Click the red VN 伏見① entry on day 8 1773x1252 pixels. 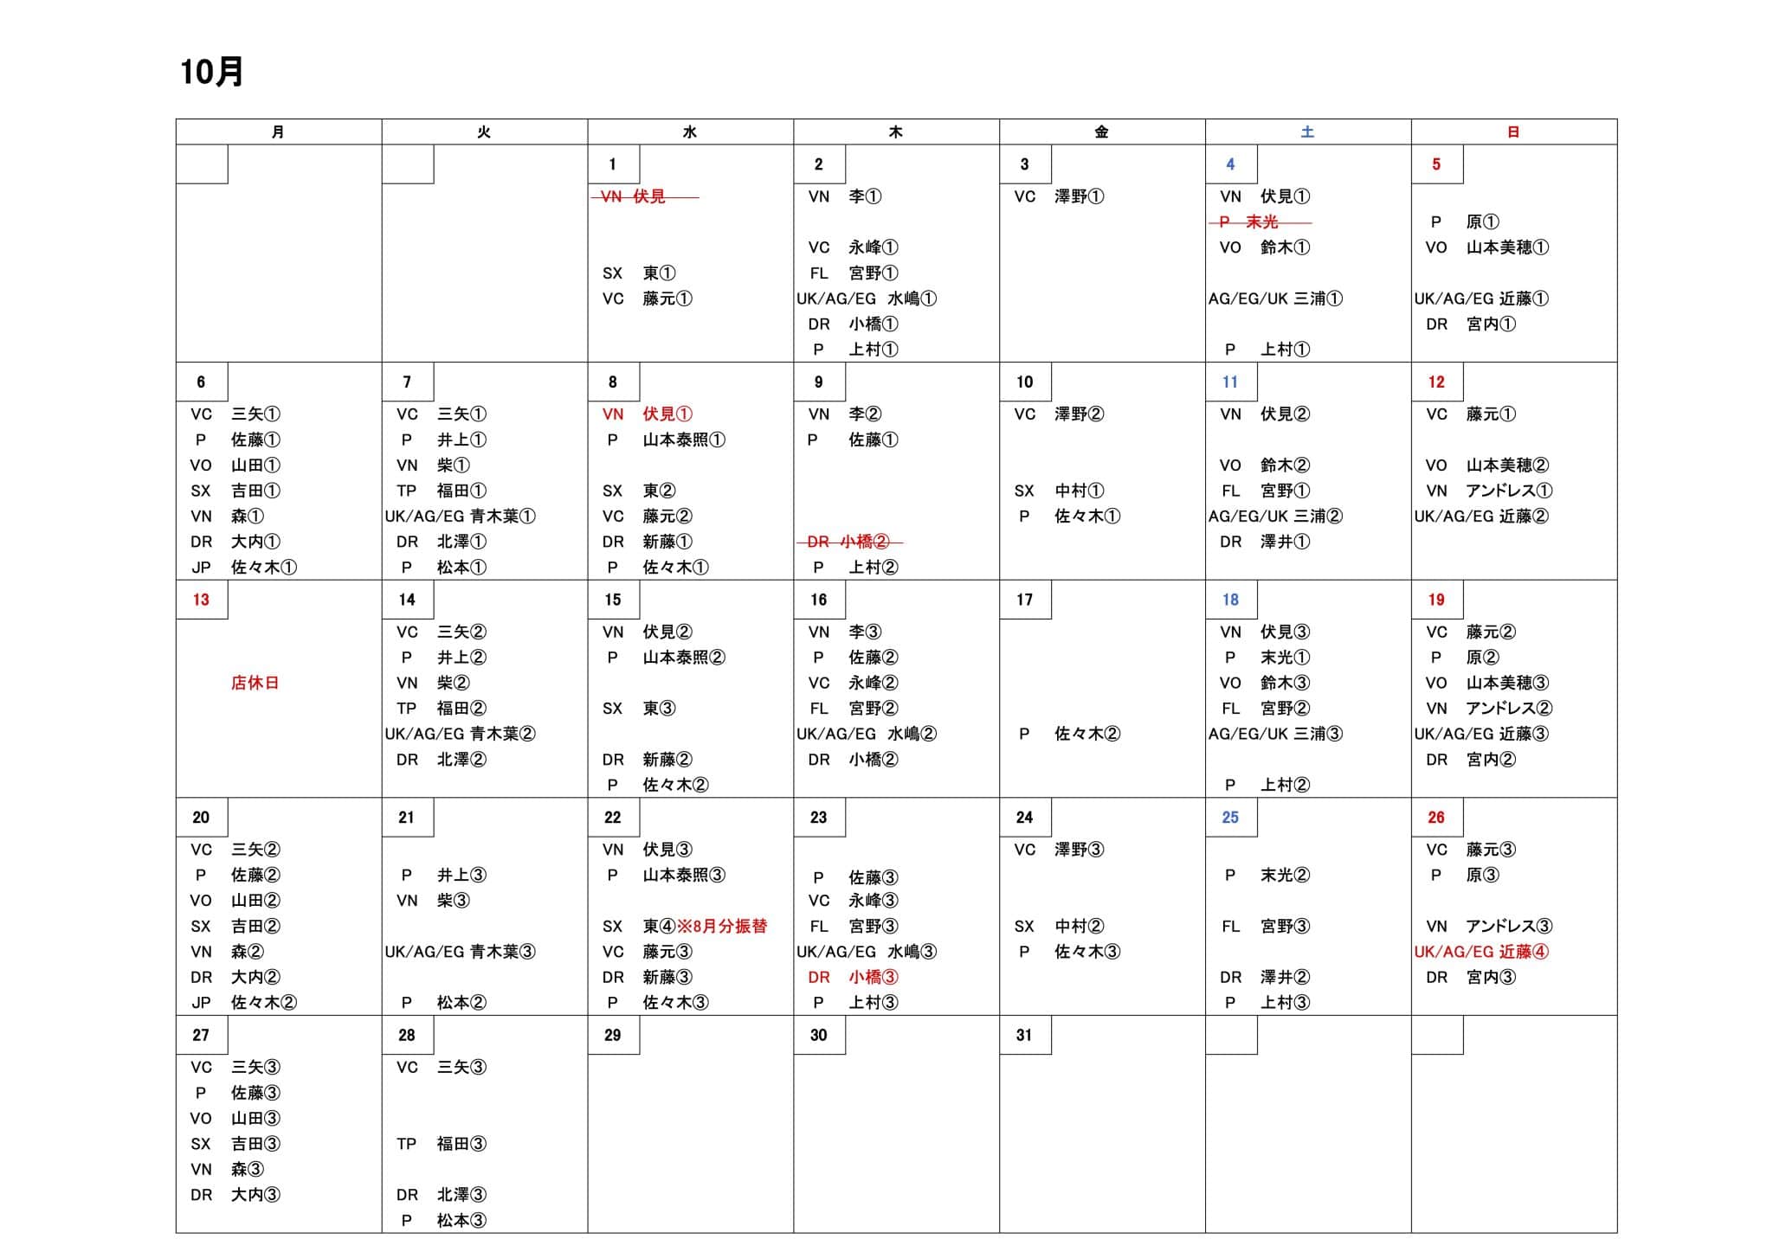click(x=647, y=414)
